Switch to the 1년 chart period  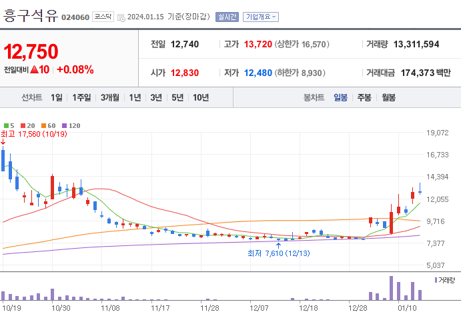[135, 97]
